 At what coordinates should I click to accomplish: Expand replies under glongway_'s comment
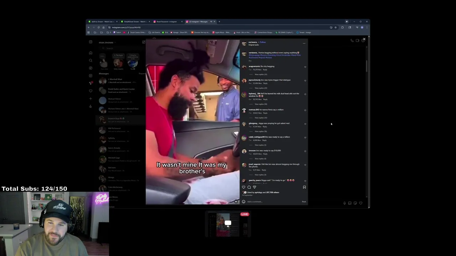pos(261,131)
